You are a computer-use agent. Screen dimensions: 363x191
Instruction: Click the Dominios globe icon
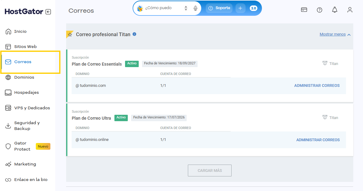[x=8, y=77]
